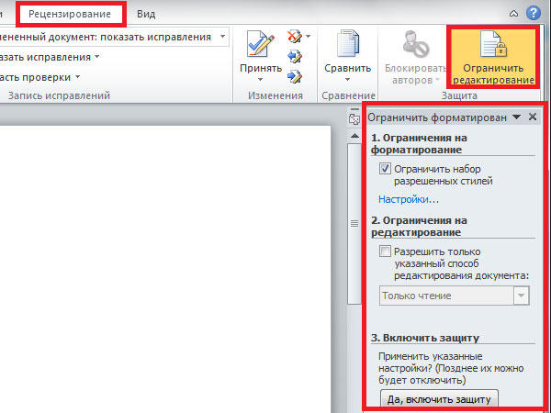Click the vertical scrollbar grip of the document
Screen dimensions: 551x413
[x=354, y=223]
